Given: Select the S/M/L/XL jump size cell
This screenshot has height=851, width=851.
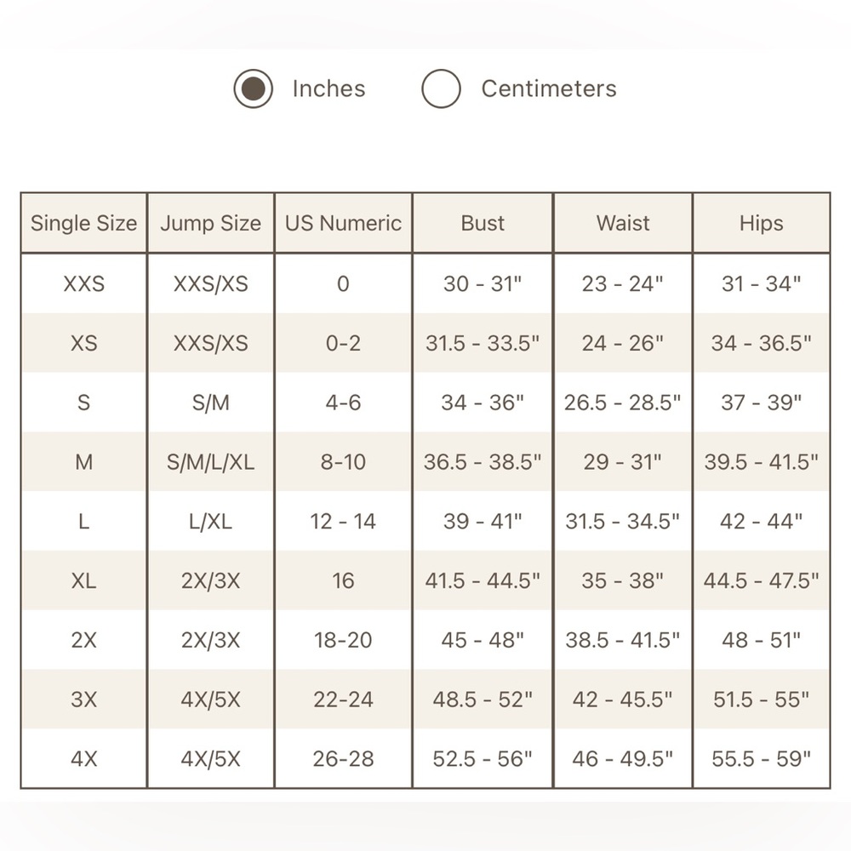Looking at the screenshot, I should point(210,462).
